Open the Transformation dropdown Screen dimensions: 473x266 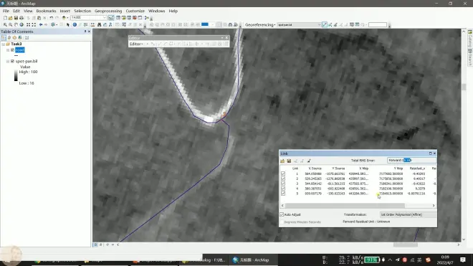408,214
